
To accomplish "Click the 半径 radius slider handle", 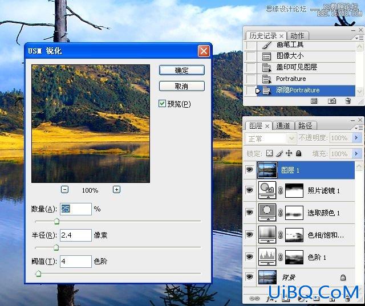I will 56,247.
